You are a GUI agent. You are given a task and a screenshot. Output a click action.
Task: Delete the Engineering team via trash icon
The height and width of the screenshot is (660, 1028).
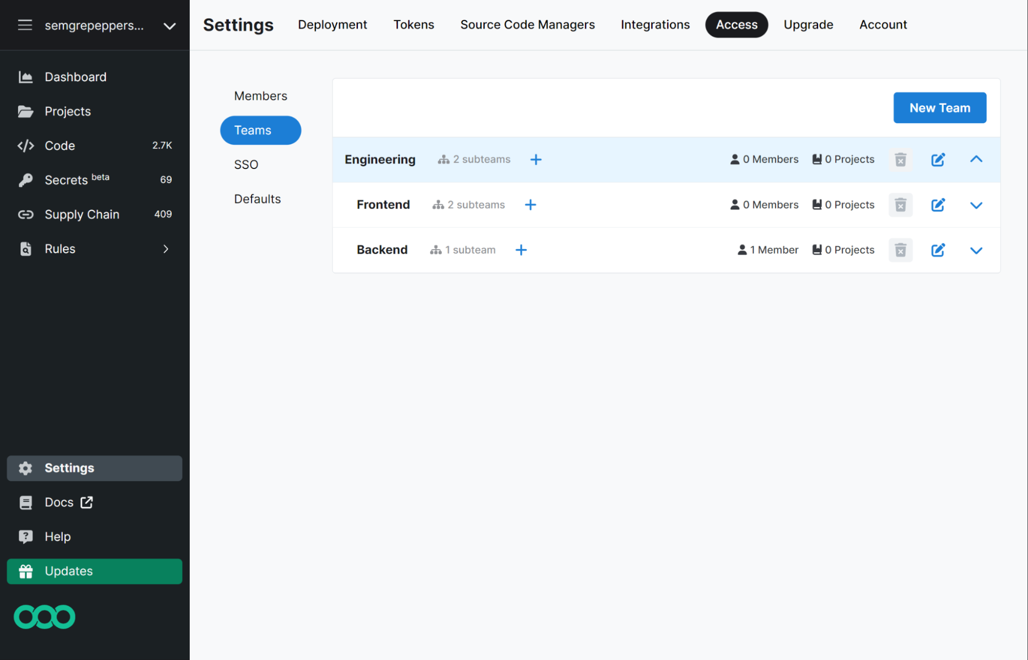click(x=900, y=159)
